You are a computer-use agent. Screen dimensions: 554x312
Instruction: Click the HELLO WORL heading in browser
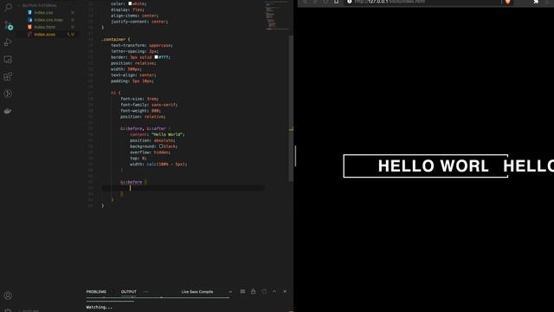[x=433, y=166]
